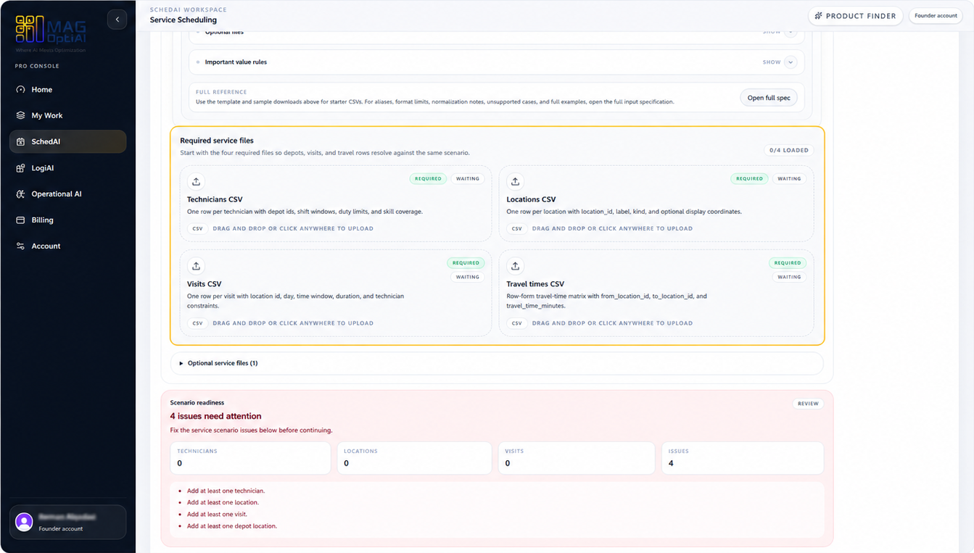Click the MAG OptiAI logo
The image size is (974, 553).
click(51, 34)
